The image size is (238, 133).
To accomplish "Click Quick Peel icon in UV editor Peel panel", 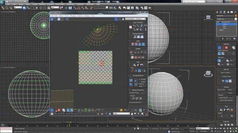I will click(135, 65).
